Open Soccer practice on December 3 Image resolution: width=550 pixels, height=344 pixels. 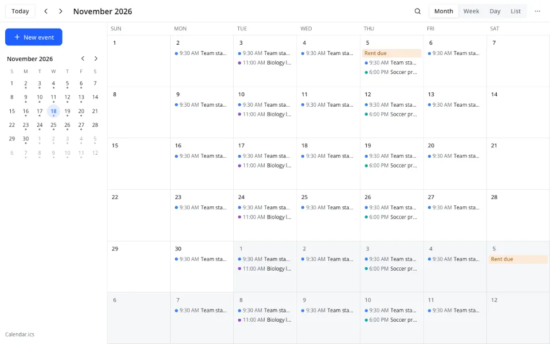point(391,268)
